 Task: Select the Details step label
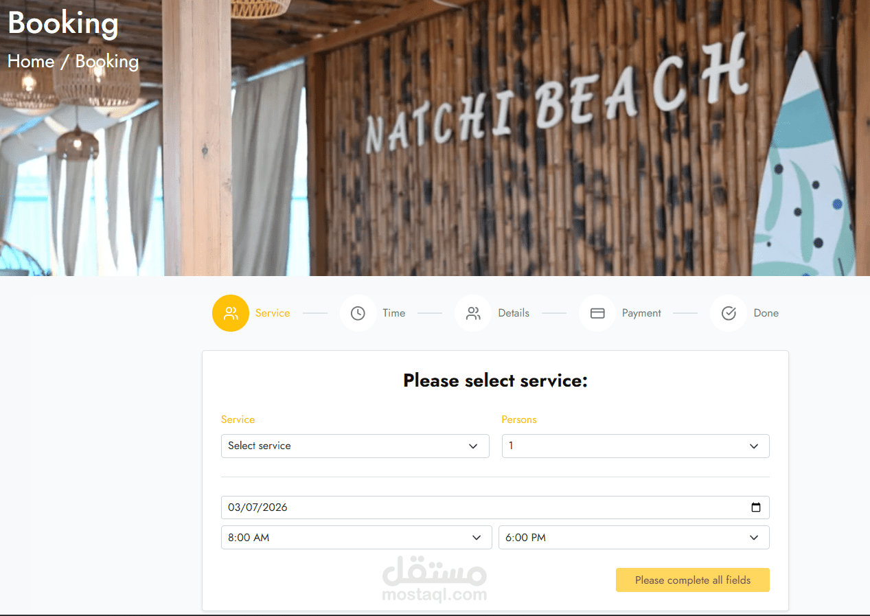click(514, 313)
